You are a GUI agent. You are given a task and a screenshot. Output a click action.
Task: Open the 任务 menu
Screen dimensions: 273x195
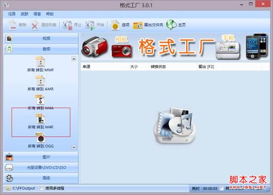(x=12, y=14)
